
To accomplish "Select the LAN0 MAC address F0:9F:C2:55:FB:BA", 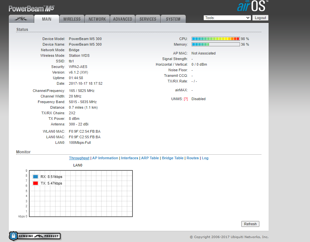I will [x=84, y=137].
